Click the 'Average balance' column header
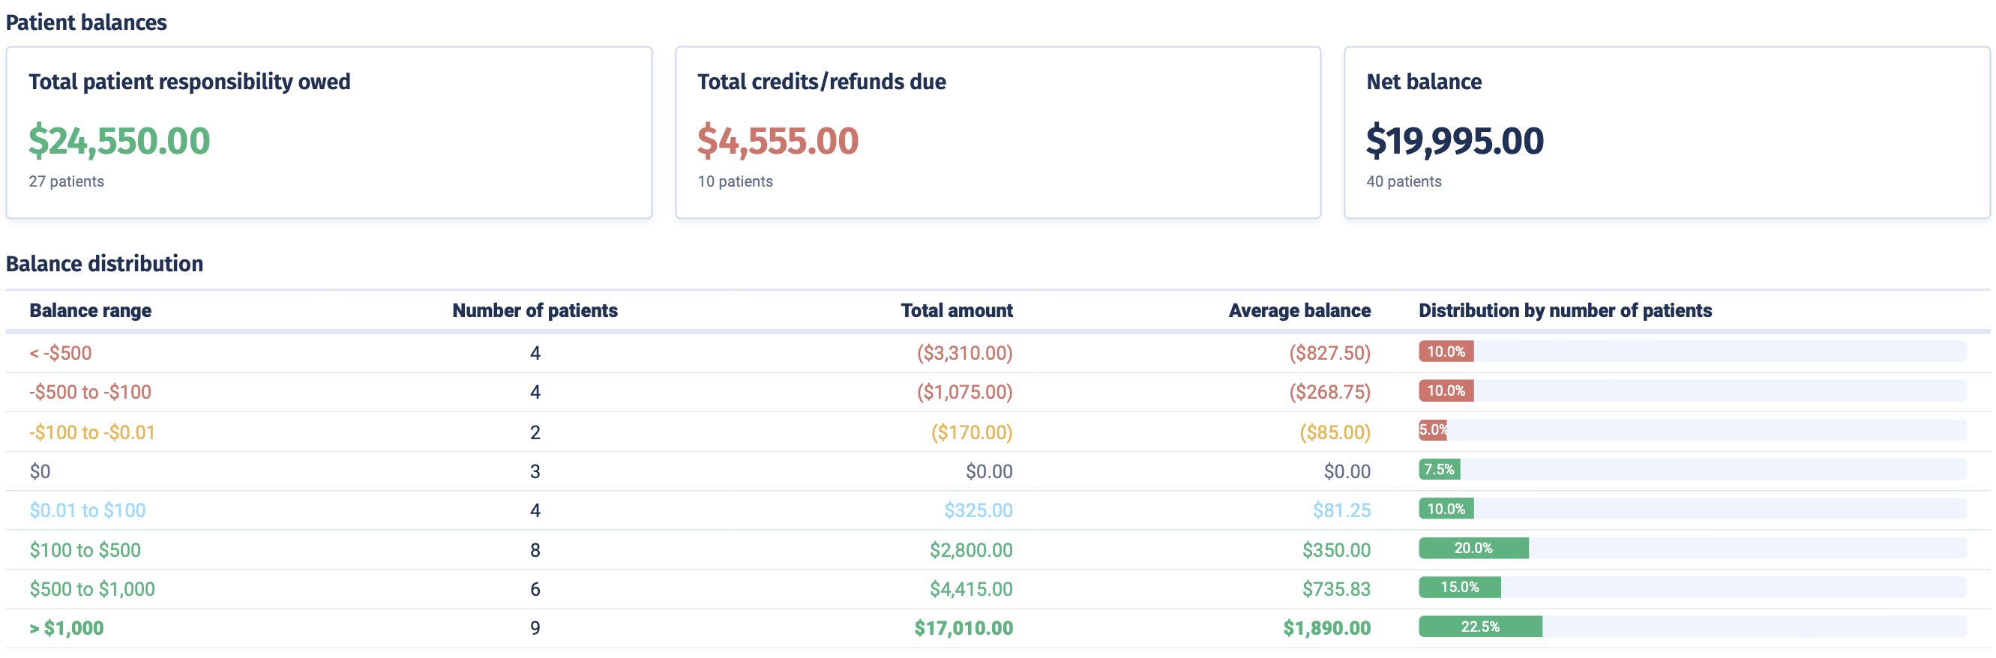Viewport: 1996px width, 658px height. point(1299,310)
